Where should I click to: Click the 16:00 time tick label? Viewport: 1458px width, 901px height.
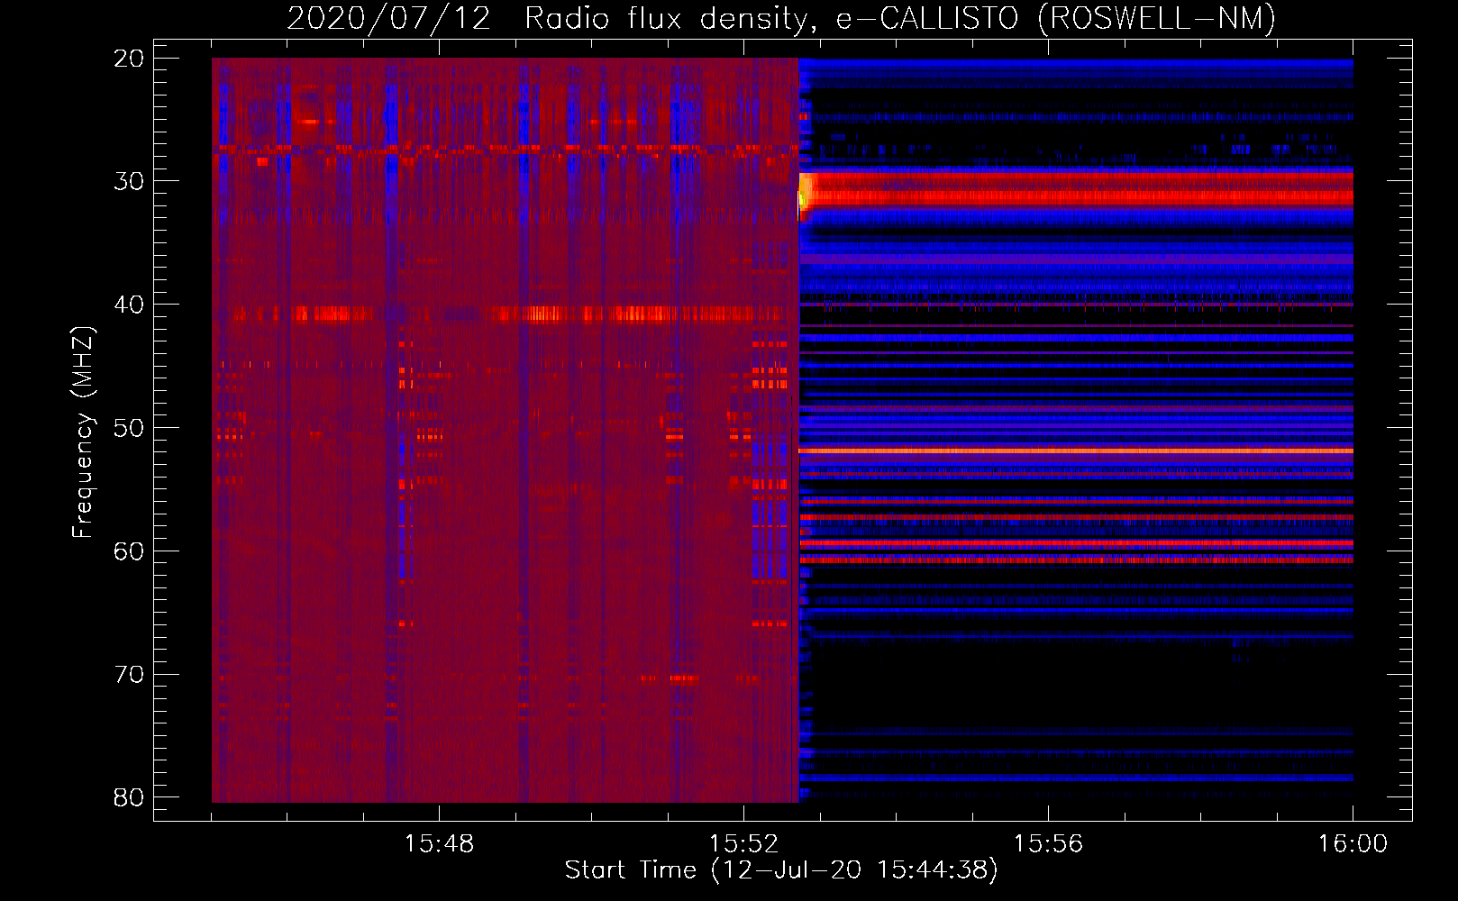[x=1353, y=844]
